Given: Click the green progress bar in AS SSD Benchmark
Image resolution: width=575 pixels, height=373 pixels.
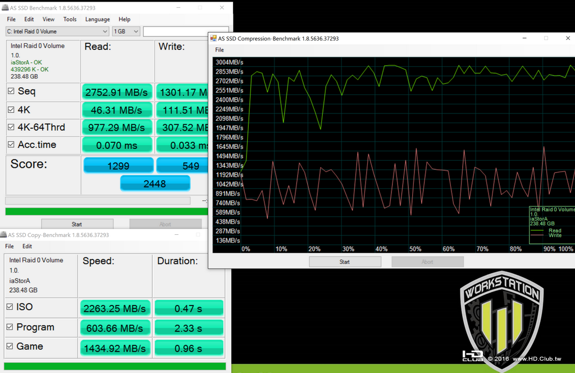Looking at the screenshot, I should pos(106,211).
